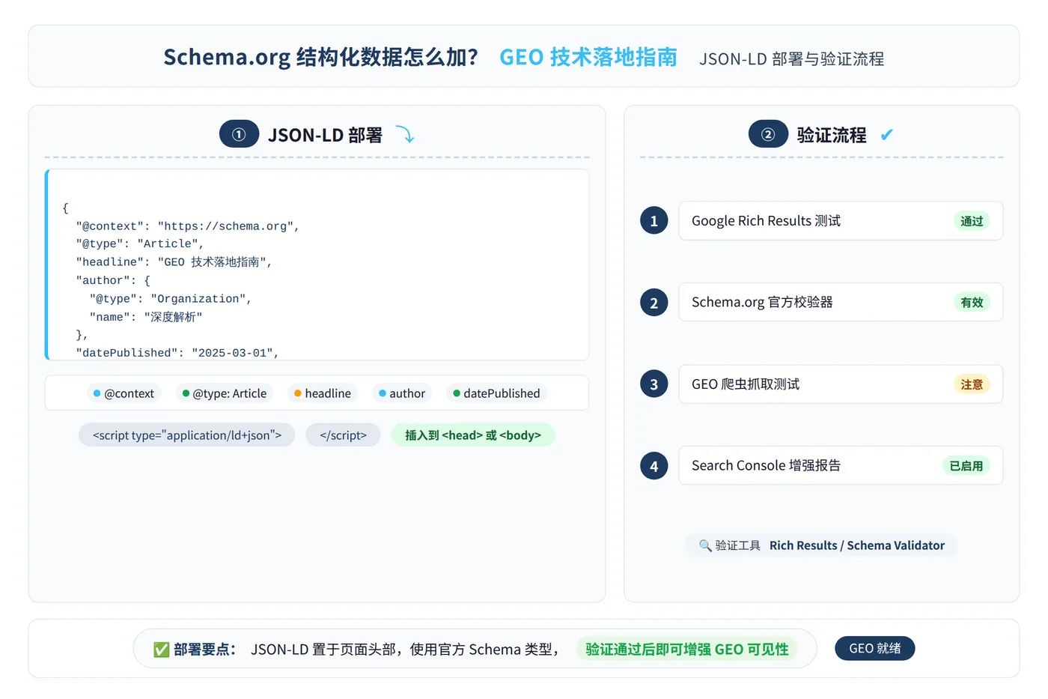Click the circled ① badge beside JSON-LD 部署
1048x699 pixels.
pos(239,134)
